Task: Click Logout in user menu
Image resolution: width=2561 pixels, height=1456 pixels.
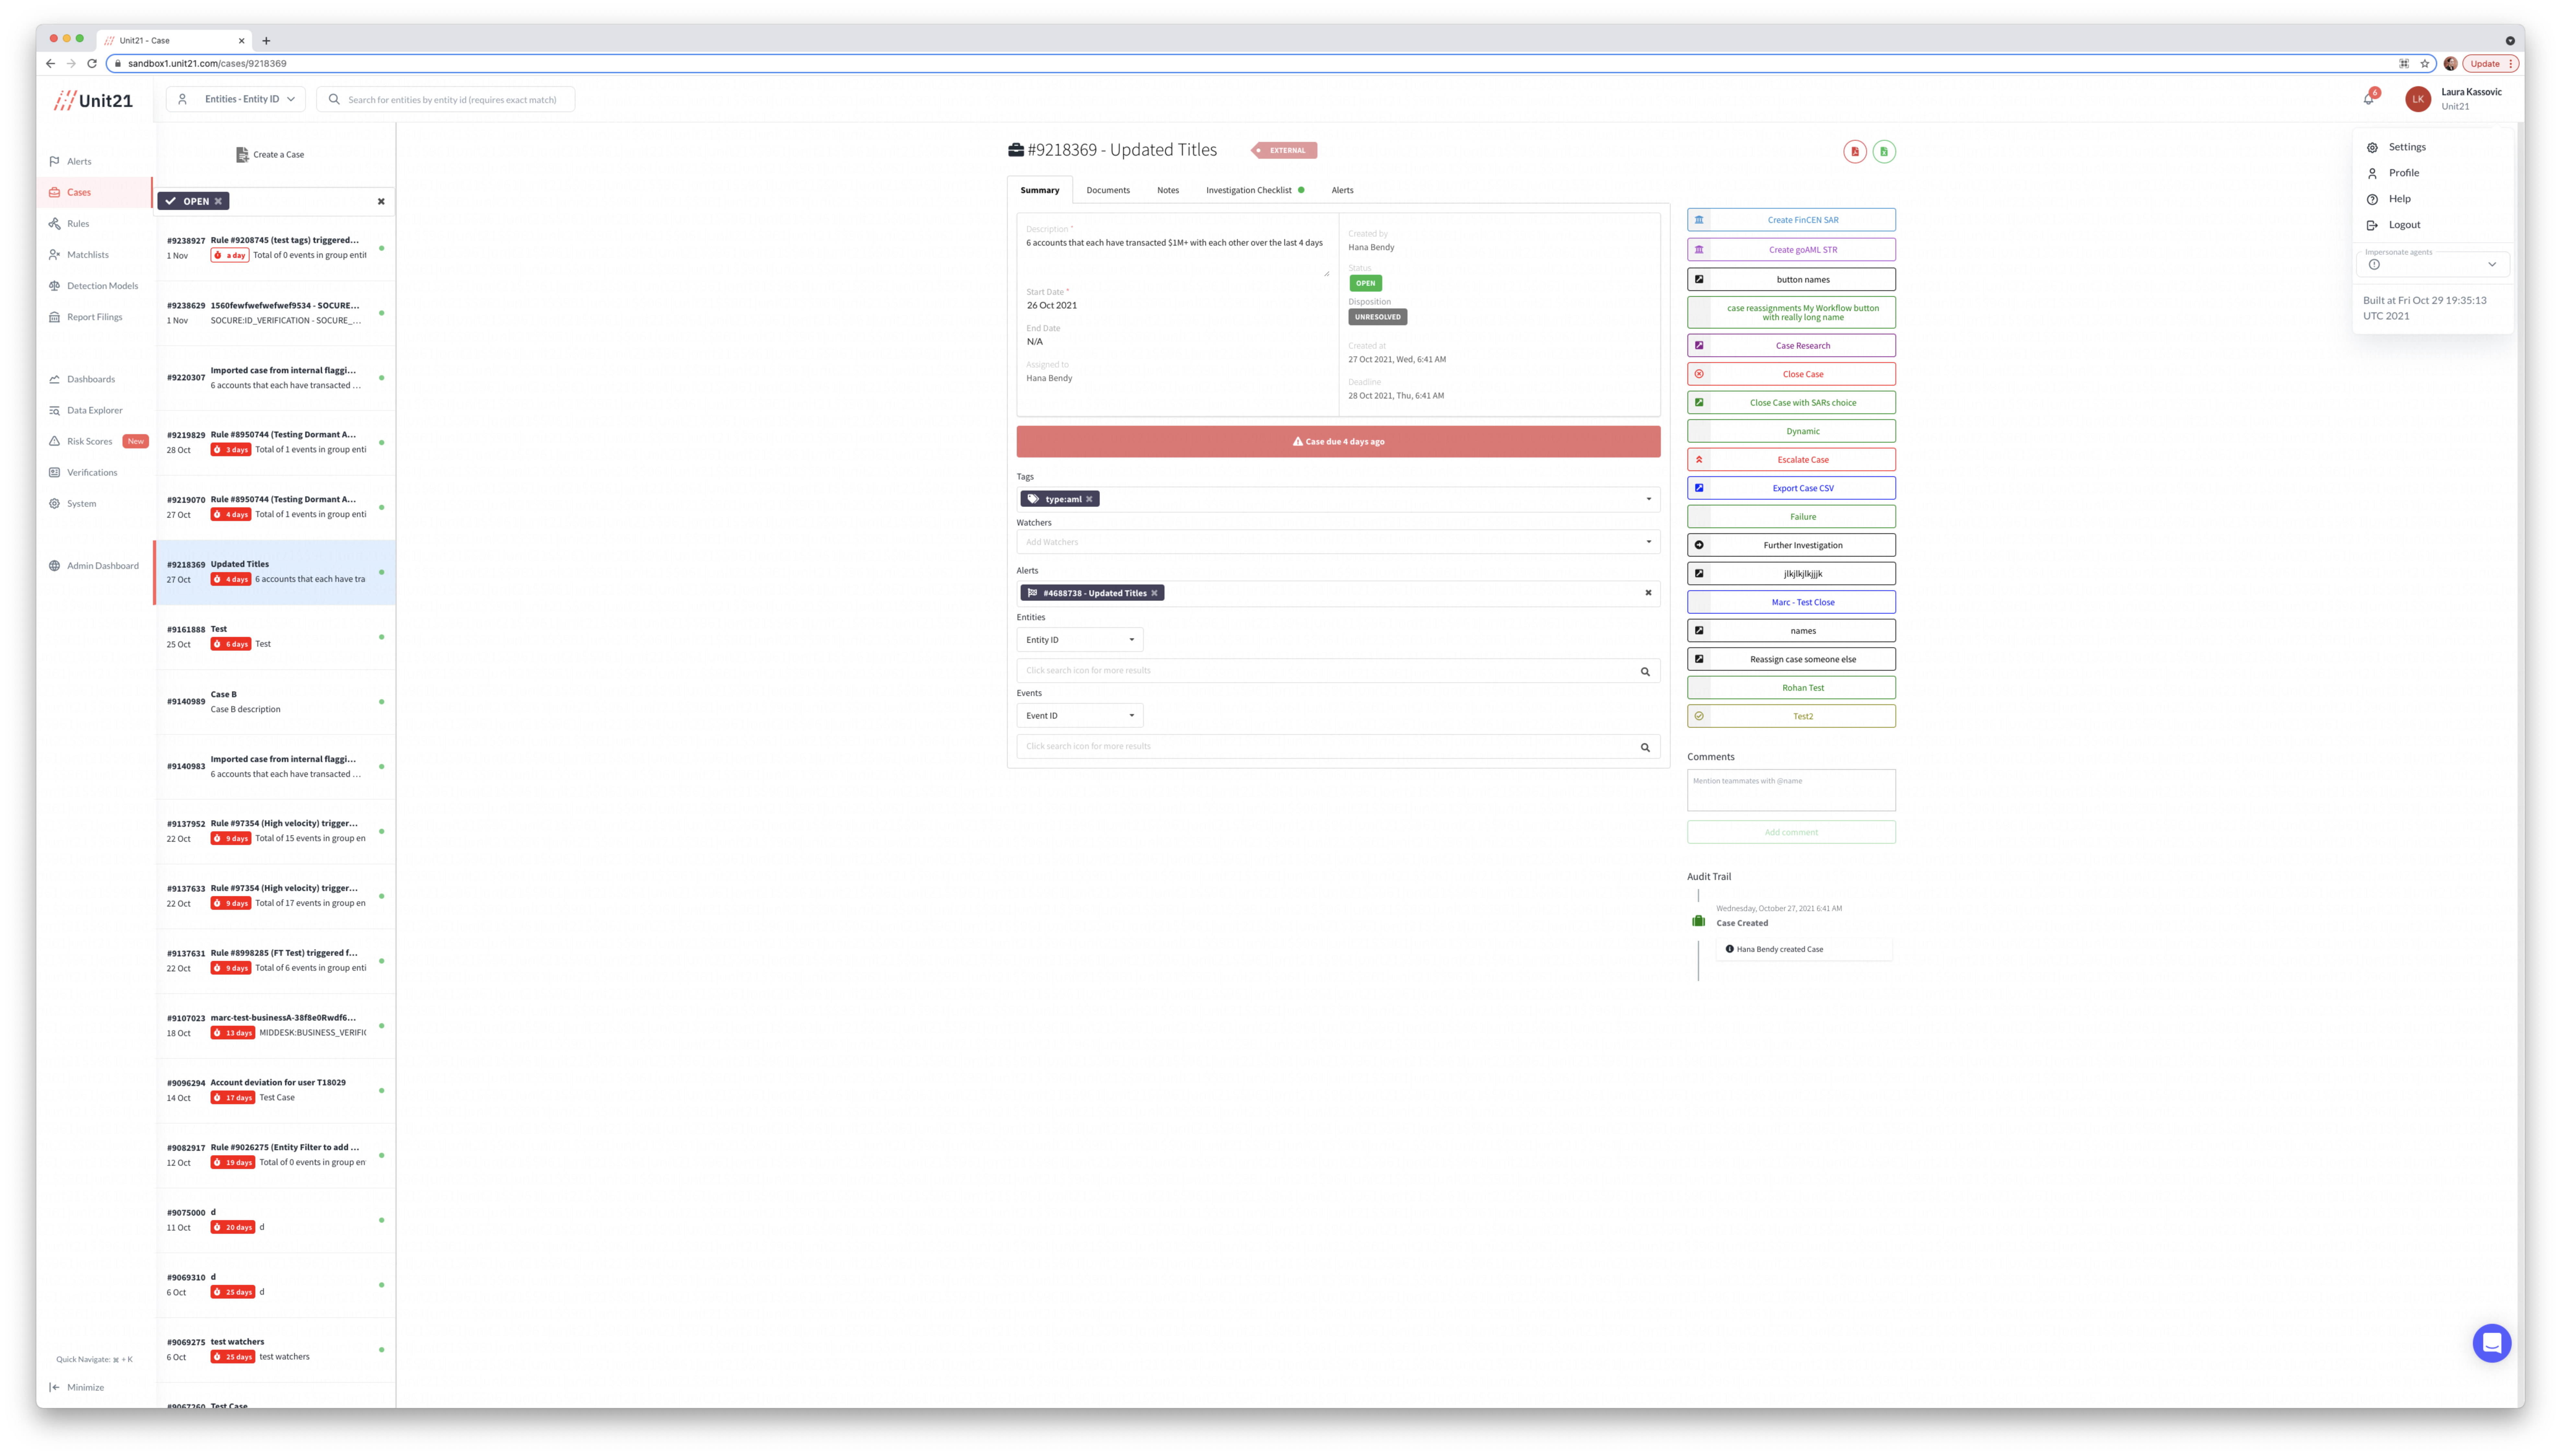Action: pyautogui.click(x=2404, y=225)
